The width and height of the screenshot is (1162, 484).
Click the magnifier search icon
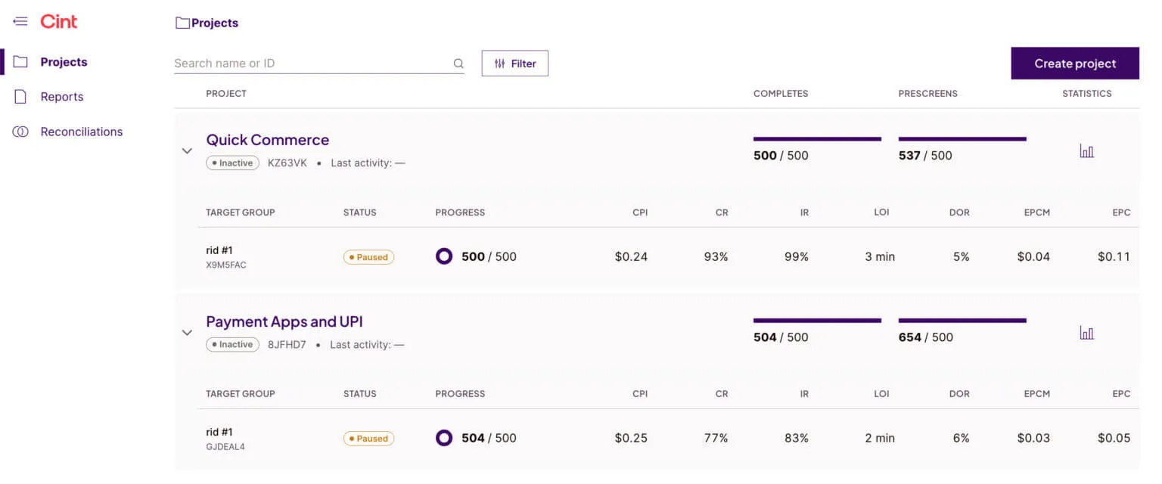point(458,64)
